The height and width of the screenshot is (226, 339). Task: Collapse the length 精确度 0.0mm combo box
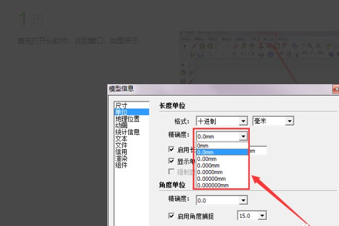pyautogui.click(x=243, y=137)
